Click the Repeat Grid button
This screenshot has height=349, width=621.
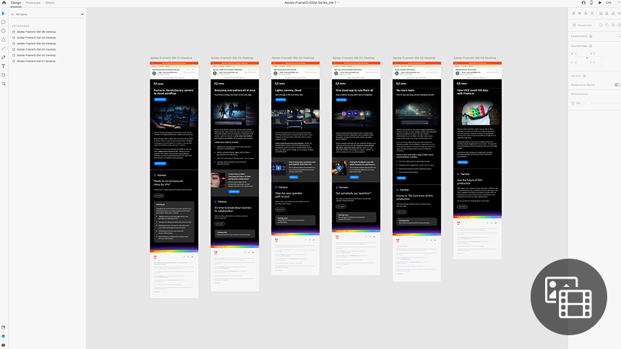tap(584, 25)
